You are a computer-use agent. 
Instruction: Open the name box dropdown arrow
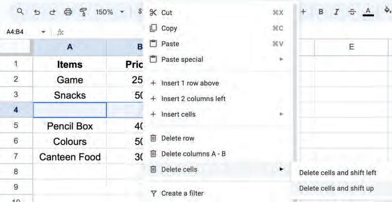43,32
